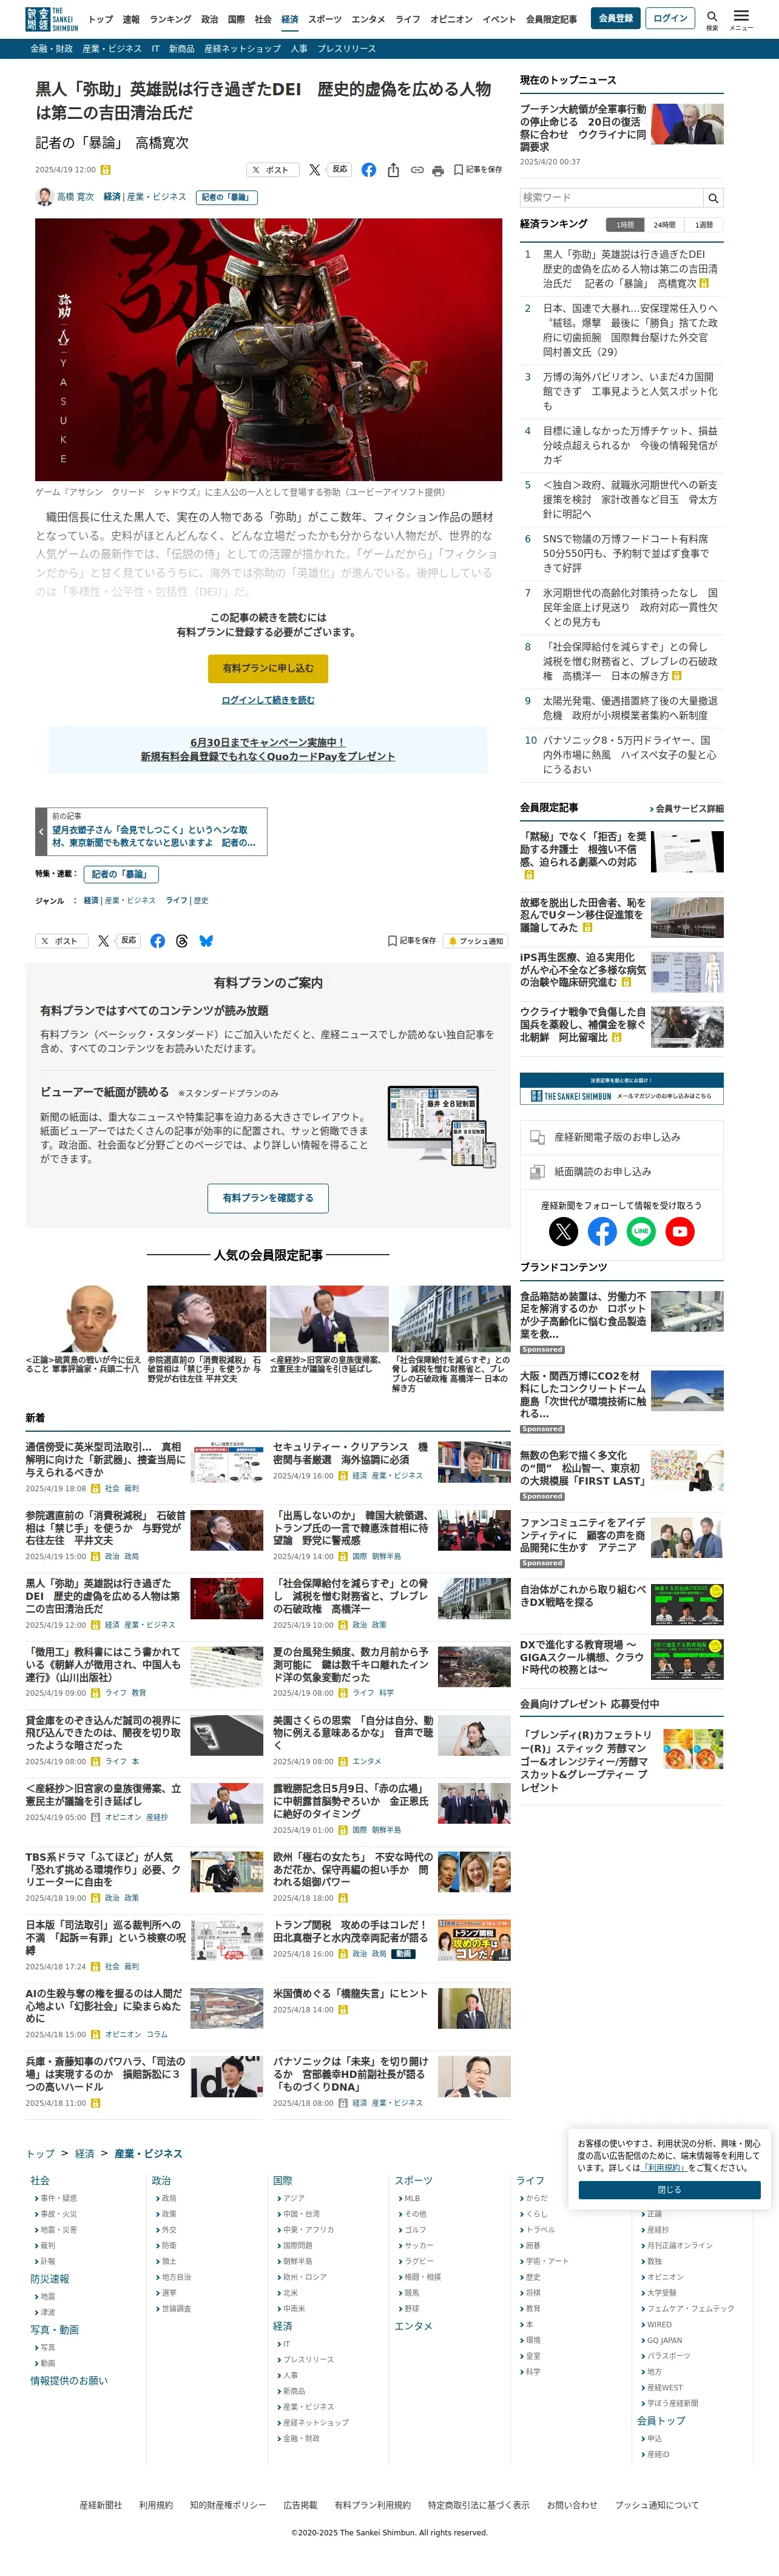Share on Facebook icon below article

(x=158, y=941)
